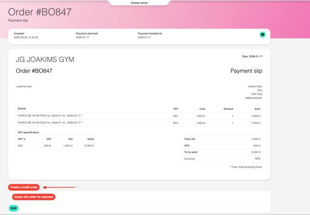310x215 pixels.
Task: Click the first PUNCH ME IN DA FACE article row
Action: pyautogui.click(x=50, y=116)
